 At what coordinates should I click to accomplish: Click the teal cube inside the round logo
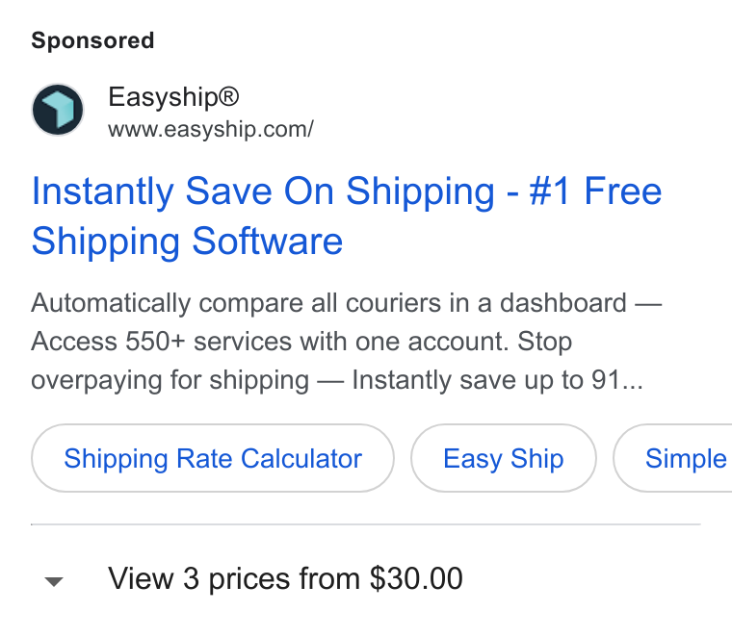point(61,109)
